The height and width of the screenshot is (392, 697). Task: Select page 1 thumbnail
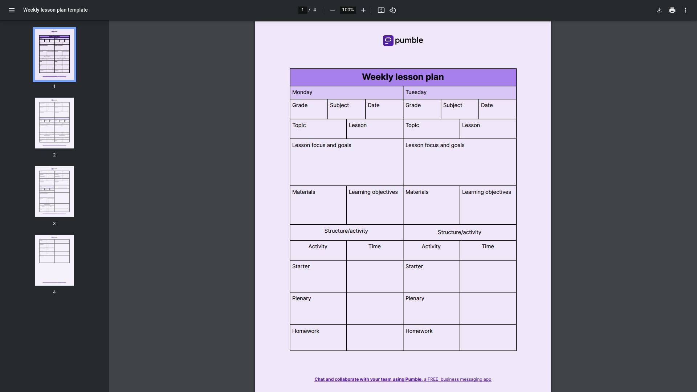[x=54, y=54]
